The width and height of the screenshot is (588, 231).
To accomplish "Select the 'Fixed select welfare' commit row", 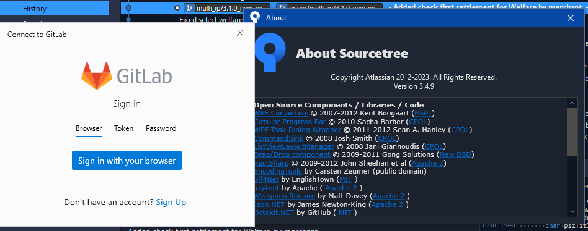I will 208,19.
